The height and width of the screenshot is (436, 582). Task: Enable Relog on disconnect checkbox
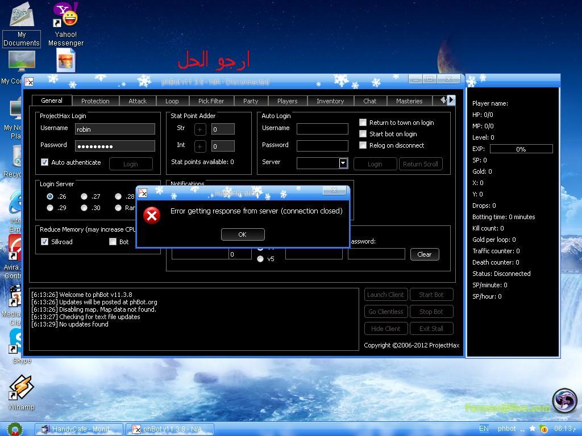[x=363, y=145]
